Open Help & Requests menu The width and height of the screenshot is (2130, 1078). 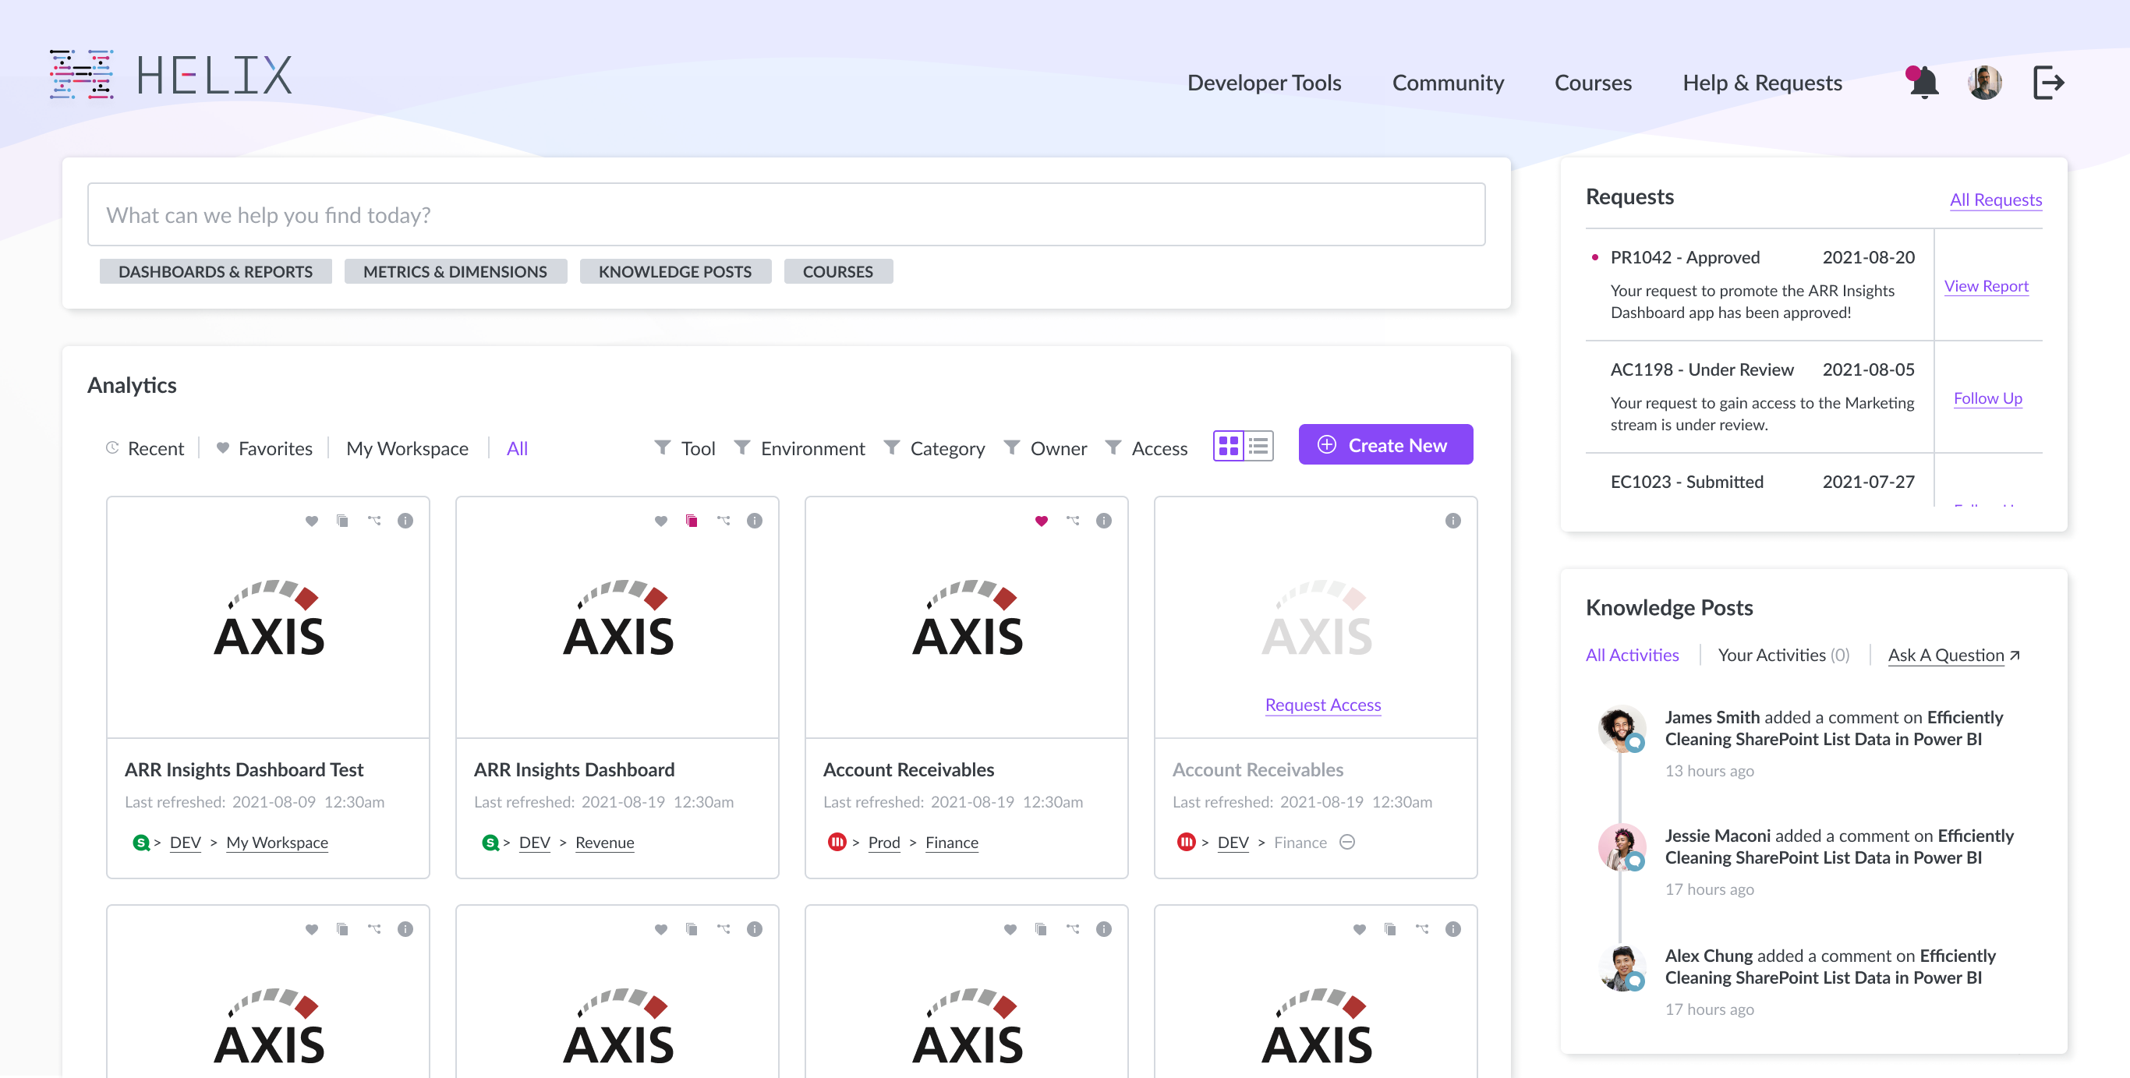(x=1761, y=83)
